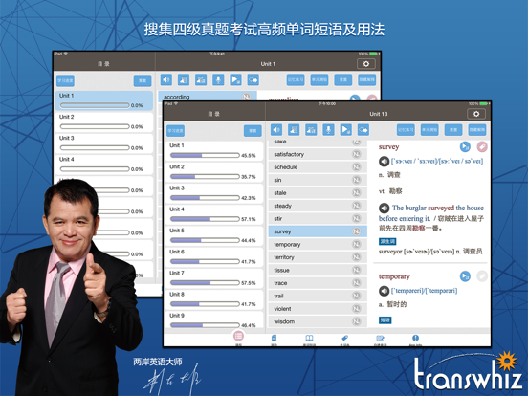
Task: Tap the grey tag icon on temporary entry
Action: pos(482,276)
